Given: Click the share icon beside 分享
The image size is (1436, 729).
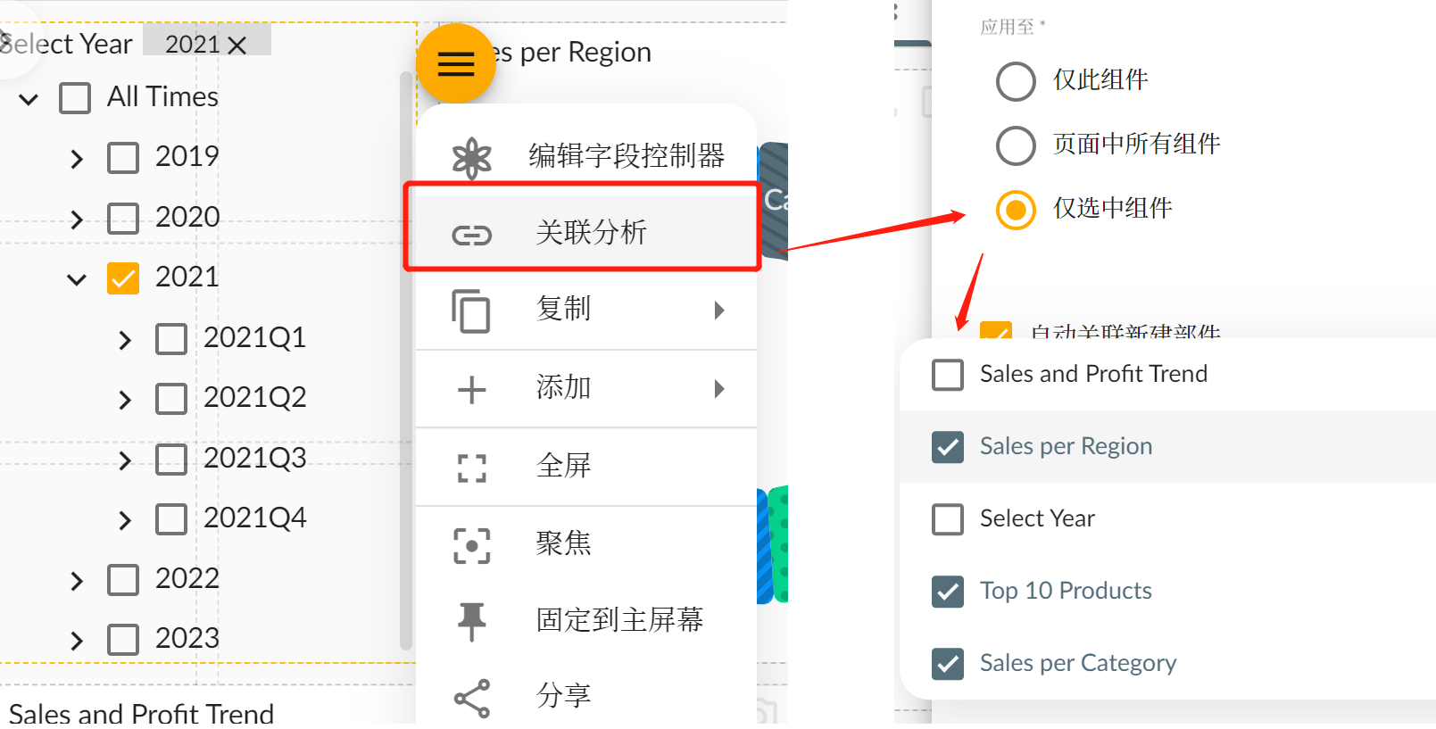Looking at the screenshot, I should click(x=471, y=699).
